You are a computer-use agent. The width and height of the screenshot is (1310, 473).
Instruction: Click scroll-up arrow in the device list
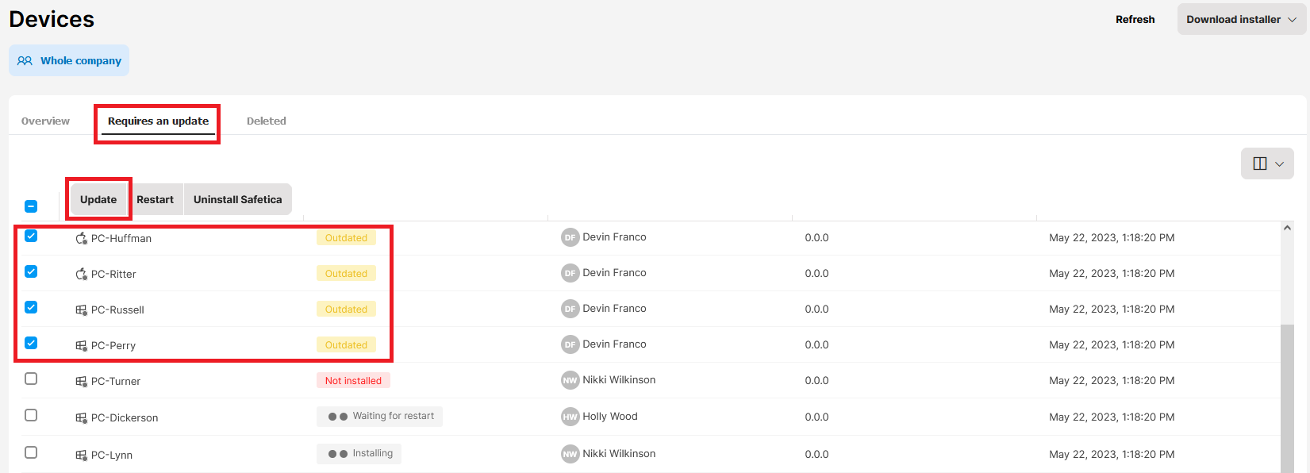pyautogui.click(x=1287, y=228)
